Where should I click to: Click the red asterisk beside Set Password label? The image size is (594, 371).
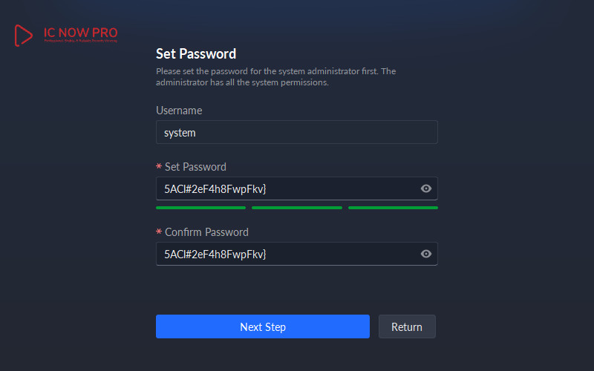(159, 167)
